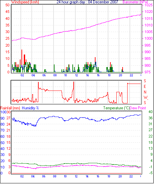Image resolution: width=154 pixels, height=186 pixels.
Task: Click the red gust bar near hour 15
Action: coord(95,60)
